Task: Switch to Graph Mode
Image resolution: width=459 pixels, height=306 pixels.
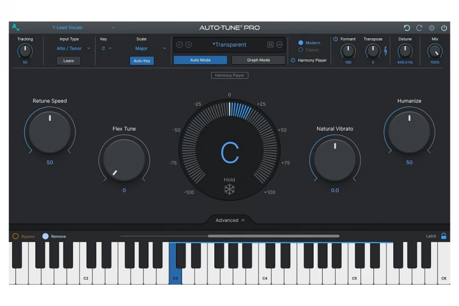Action: [258, 60]
